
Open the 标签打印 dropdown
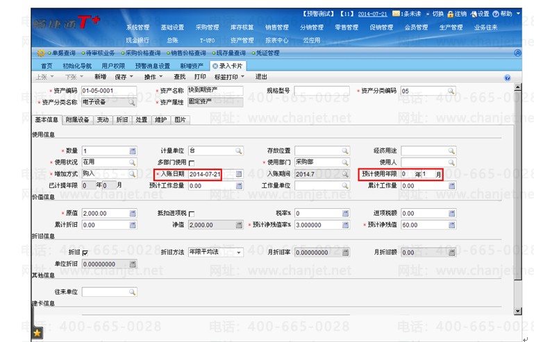click(x=229, y=77)
